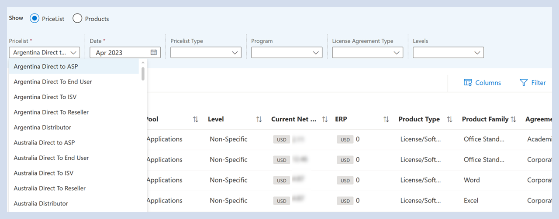Expand the Program dropdown
This screenshot has width=559, height=219.
tap(286, 53)
